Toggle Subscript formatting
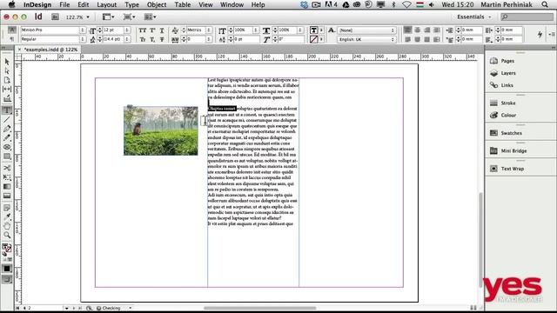This screenshot has height=313, width=557. (152, 39)
